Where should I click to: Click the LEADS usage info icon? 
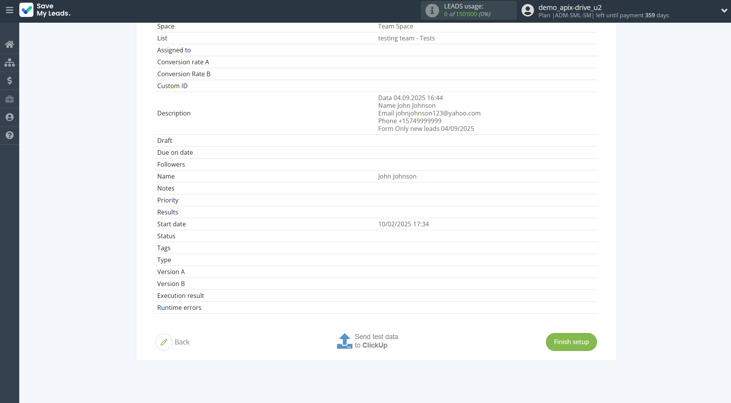(x=432, y=10)
